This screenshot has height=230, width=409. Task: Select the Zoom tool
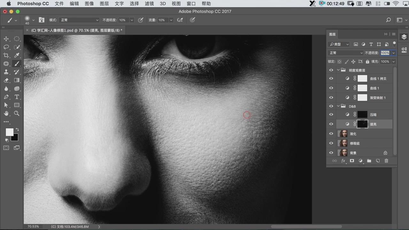point(17,113)
